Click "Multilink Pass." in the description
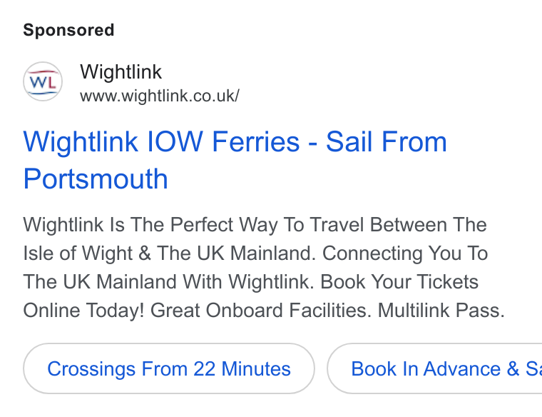 441,310
